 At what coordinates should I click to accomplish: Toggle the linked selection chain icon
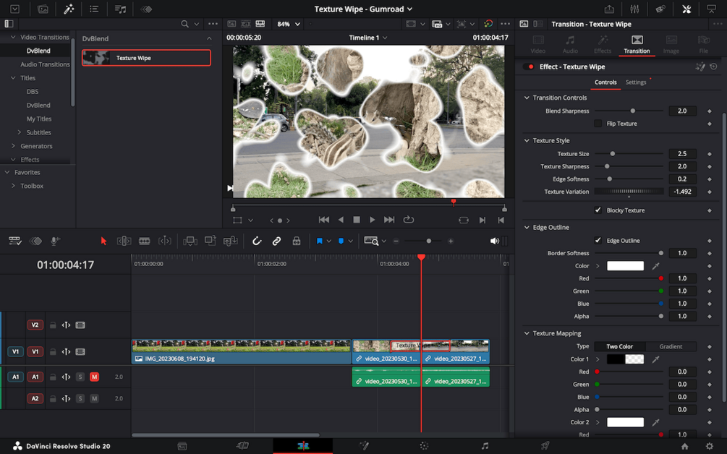pyautogui.click(x=276, y=241)
